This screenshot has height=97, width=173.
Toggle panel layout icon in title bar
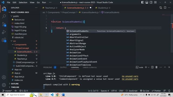coord(147,2)
